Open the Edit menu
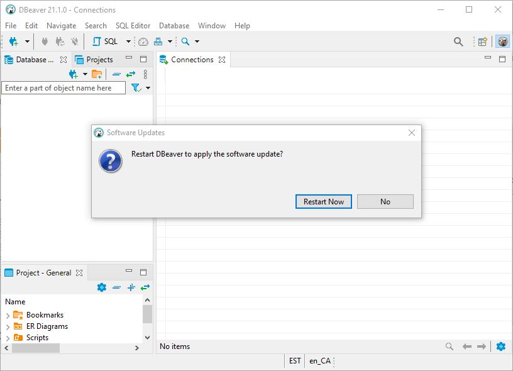 tap(31, 26)
